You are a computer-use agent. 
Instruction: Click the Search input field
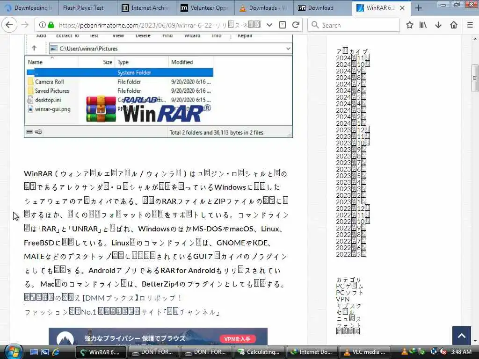pyautogui.click(x=354, y=25)
